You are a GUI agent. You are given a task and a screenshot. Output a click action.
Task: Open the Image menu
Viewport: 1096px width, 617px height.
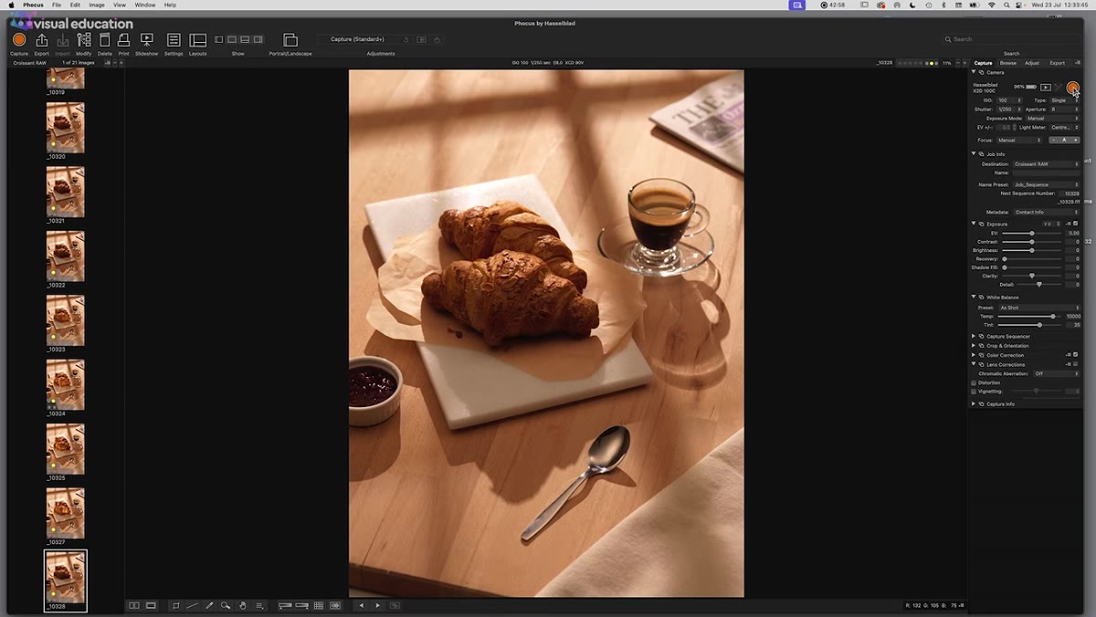point(97,5)
